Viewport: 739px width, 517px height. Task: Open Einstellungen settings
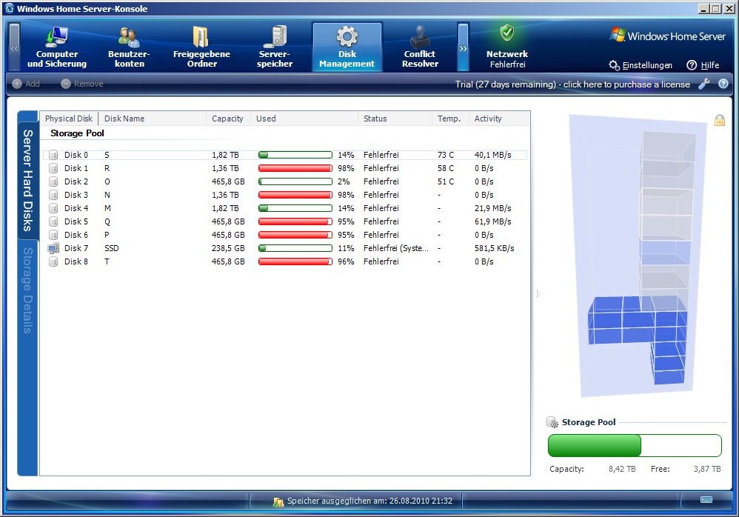641,65
